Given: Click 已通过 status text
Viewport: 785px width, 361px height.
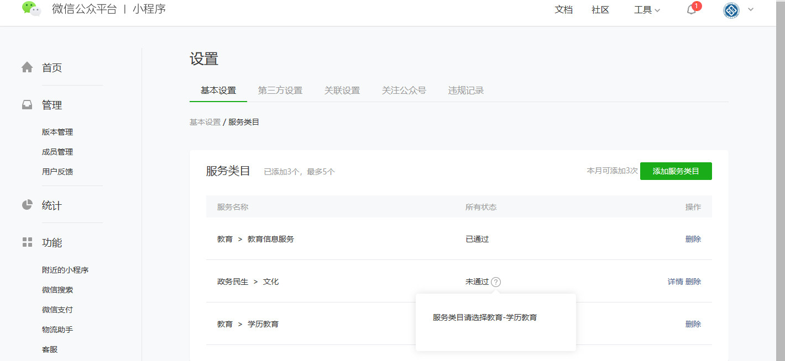Looking at the screenshot, I should [477, 239].
